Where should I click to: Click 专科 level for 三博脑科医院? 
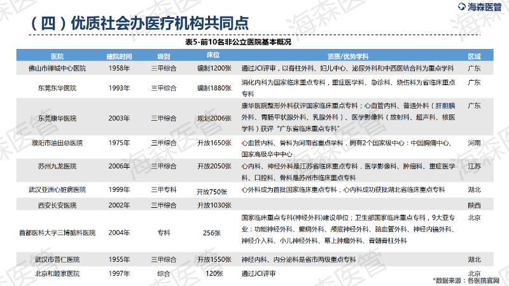tap(164, 233)
